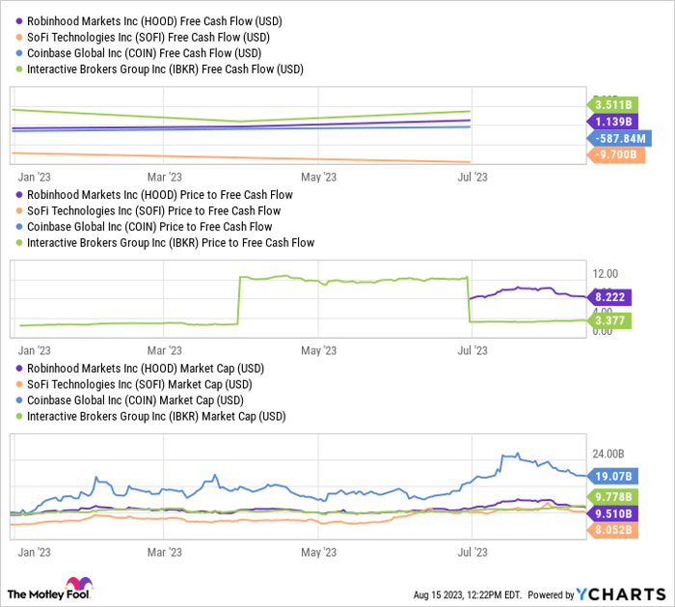
Task: Click the purple dot beside HOOD Price to Free Cash Flow
Action: pyautogui.click(x=19, y=195)
